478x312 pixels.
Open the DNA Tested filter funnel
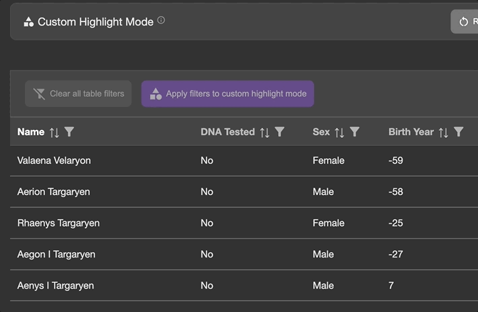point(280,132)
